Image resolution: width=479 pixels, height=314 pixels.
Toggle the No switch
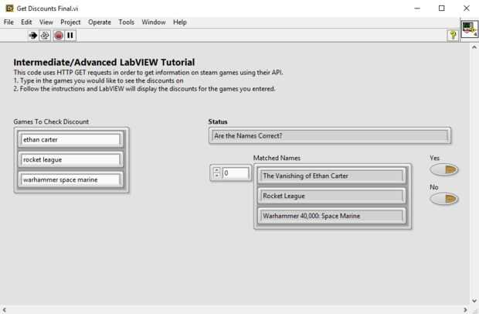tap(444, 199)
